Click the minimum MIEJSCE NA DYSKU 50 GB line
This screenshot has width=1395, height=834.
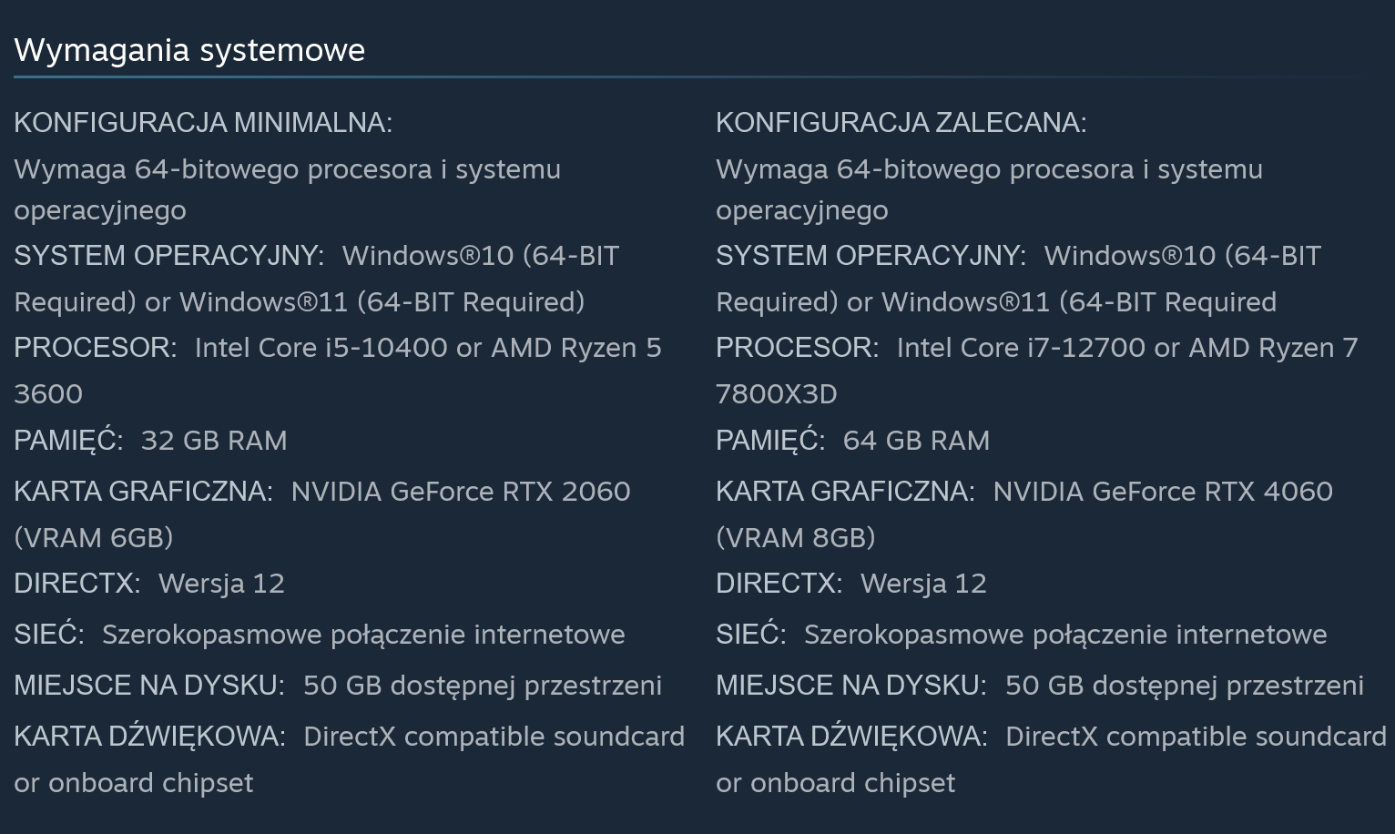[x=338, y=686]
